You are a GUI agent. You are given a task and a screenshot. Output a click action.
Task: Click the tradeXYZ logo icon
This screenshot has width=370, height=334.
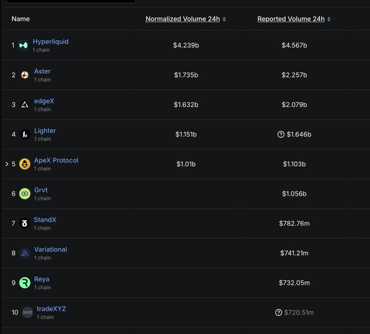click(x=27, y=312)
